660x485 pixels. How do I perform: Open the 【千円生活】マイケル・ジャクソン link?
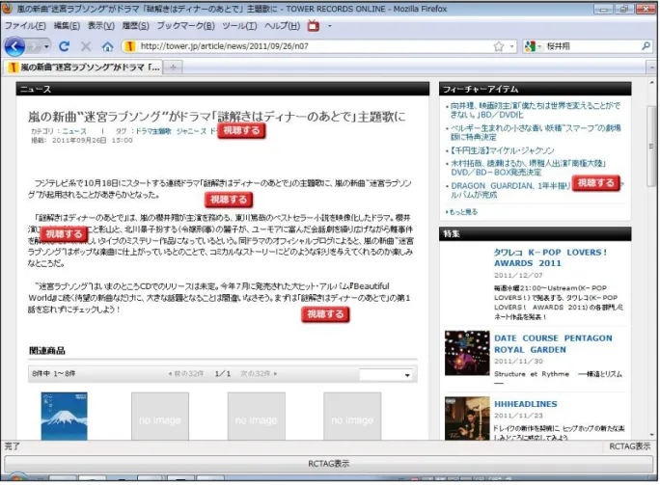(x=502, y=150)
